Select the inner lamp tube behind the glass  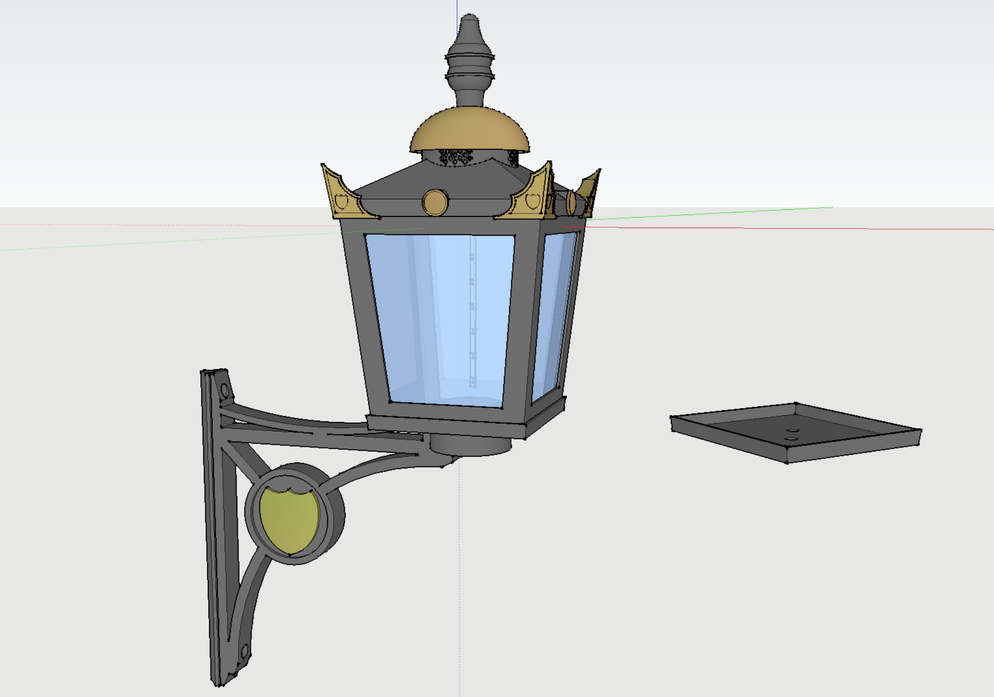[x=473, y=311]
